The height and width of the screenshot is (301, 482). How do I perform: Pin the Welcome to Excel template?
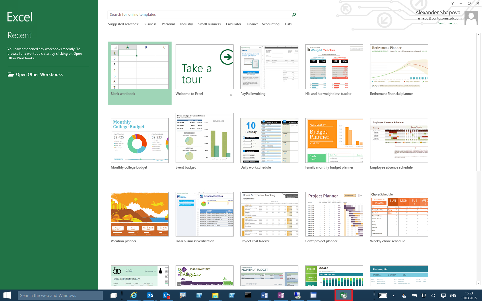231,95
